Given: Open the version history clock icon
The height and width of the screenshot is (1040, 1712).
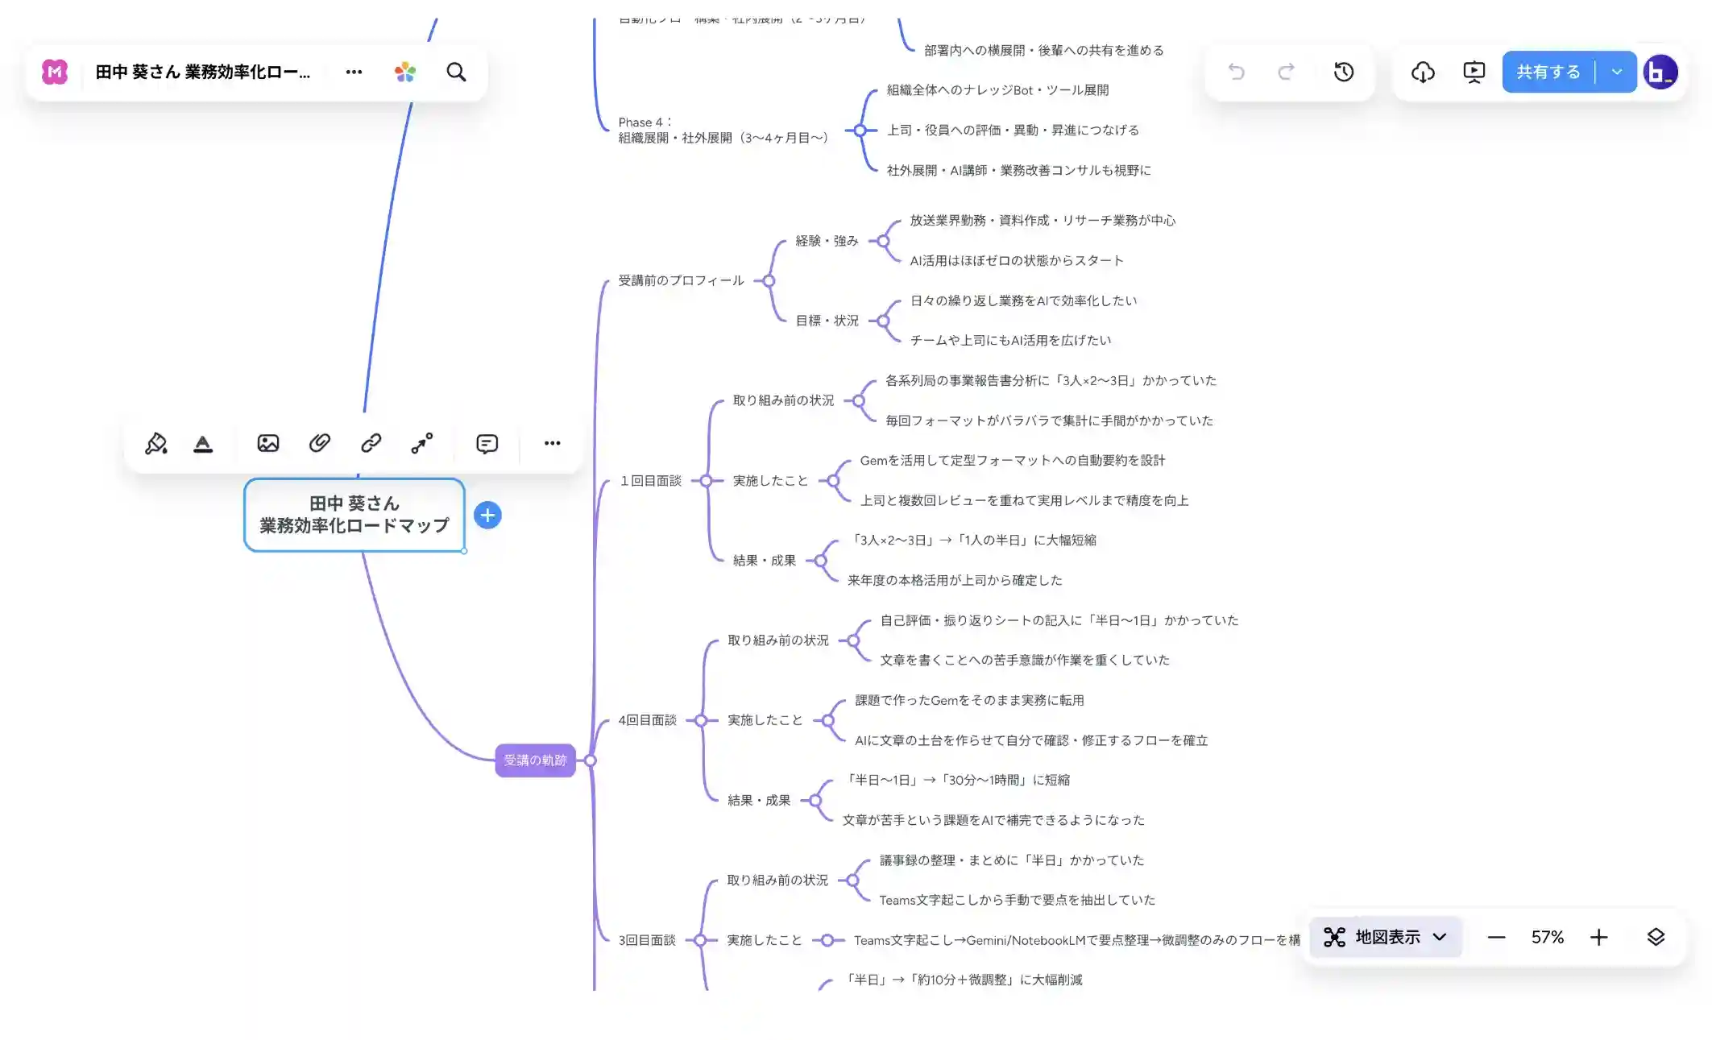Looking at the screenshot, I should pos(1343,72).
